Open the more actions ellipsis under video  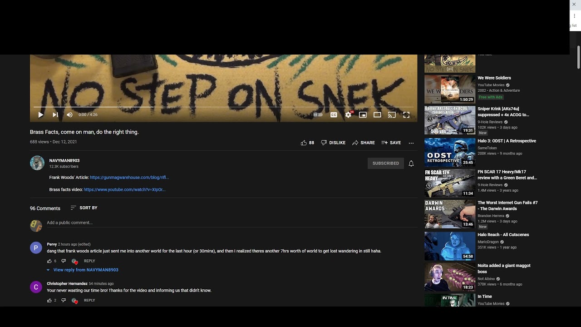point(411,143)
